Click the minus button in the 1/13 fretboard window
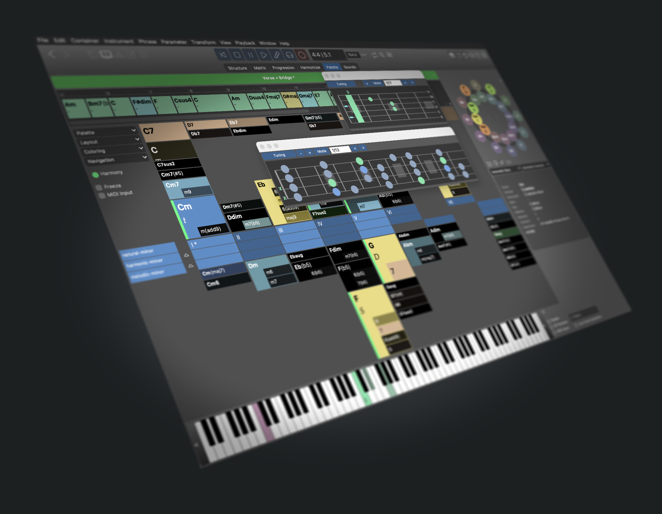The height and width of the screenshot is (514, 662). pos(301,153)
